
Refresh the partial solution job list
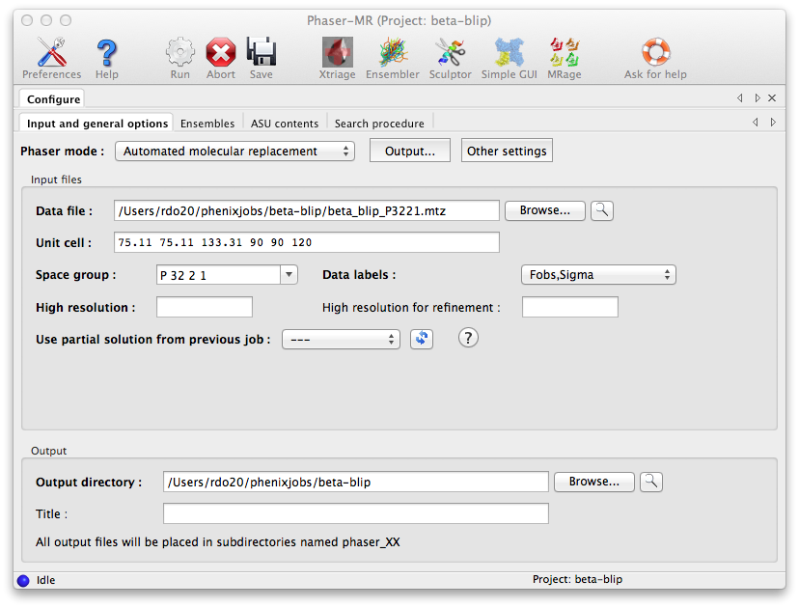[421, 339]
